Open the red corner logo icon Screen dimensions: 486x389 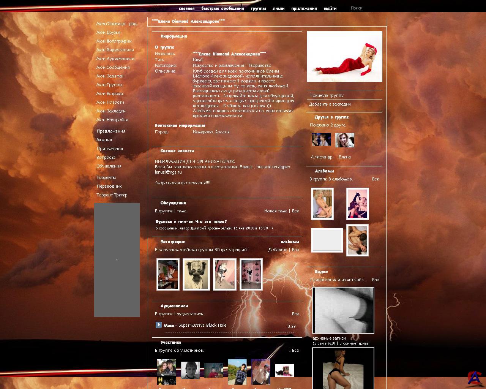click(474, 377)
